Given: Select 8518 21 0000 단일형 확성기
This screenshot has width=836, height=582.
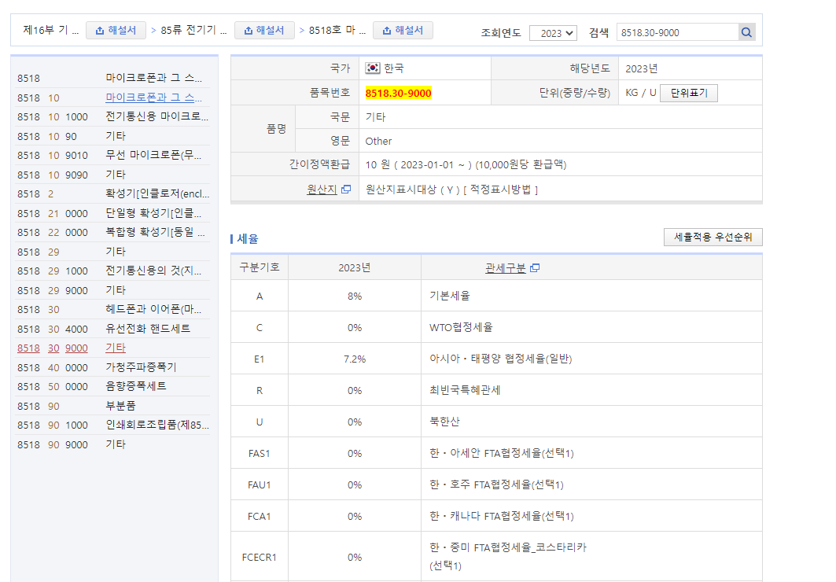Looking at the screenshot, I should pos(154,213).
